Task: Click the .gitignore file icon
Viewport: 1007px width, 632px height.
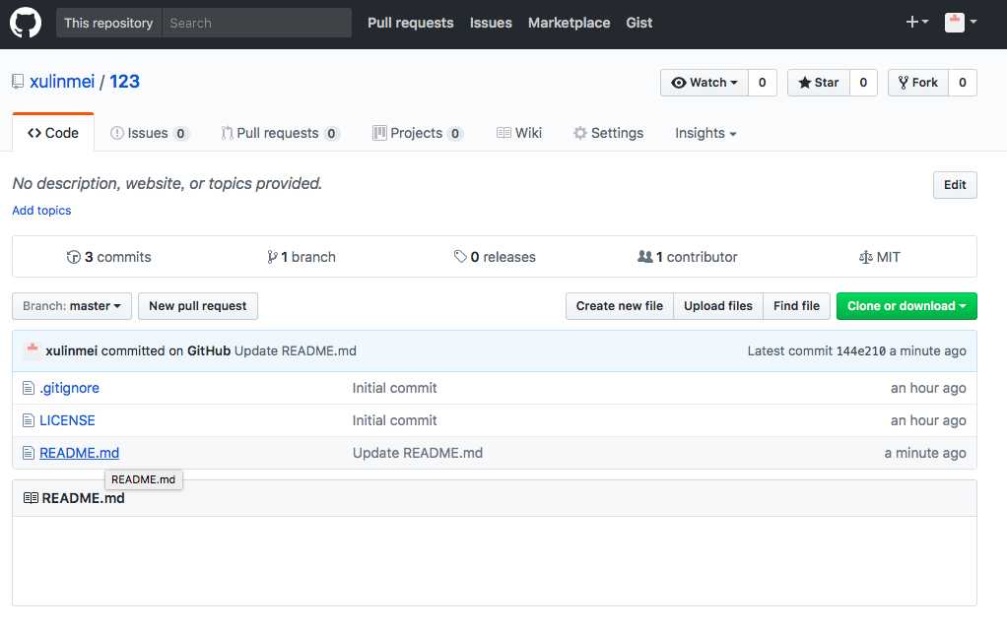Action: tap(29, 388)
